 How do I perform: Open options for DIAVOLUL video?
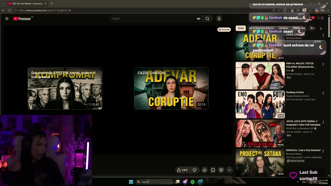click(323, 151)
